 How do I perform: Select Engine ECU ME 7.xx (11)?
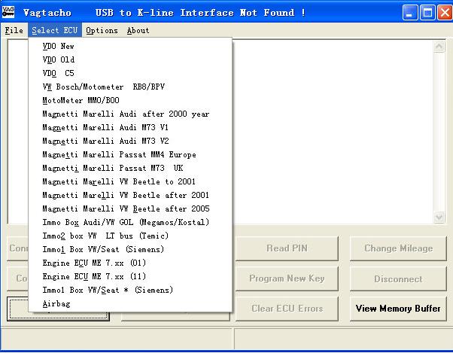[x=130, y=277]
